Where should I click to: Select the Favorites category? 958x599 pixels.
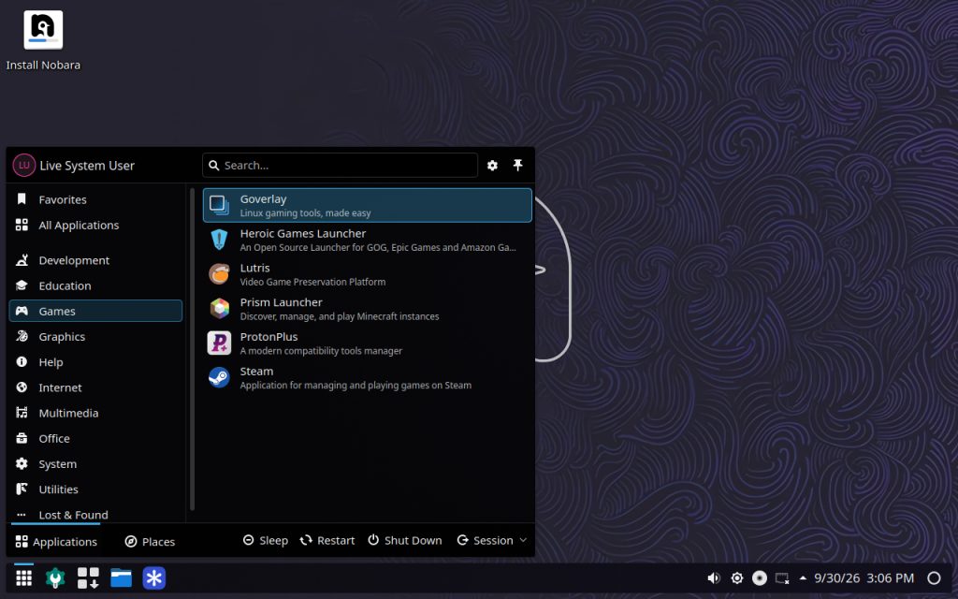[95, 199]
